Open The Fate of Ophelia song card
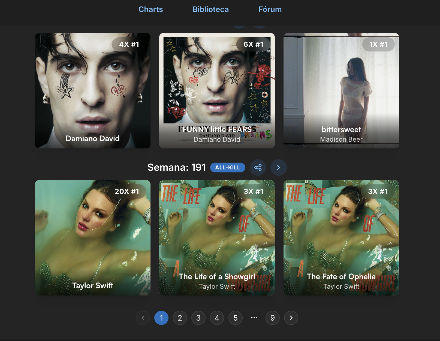 341,238
